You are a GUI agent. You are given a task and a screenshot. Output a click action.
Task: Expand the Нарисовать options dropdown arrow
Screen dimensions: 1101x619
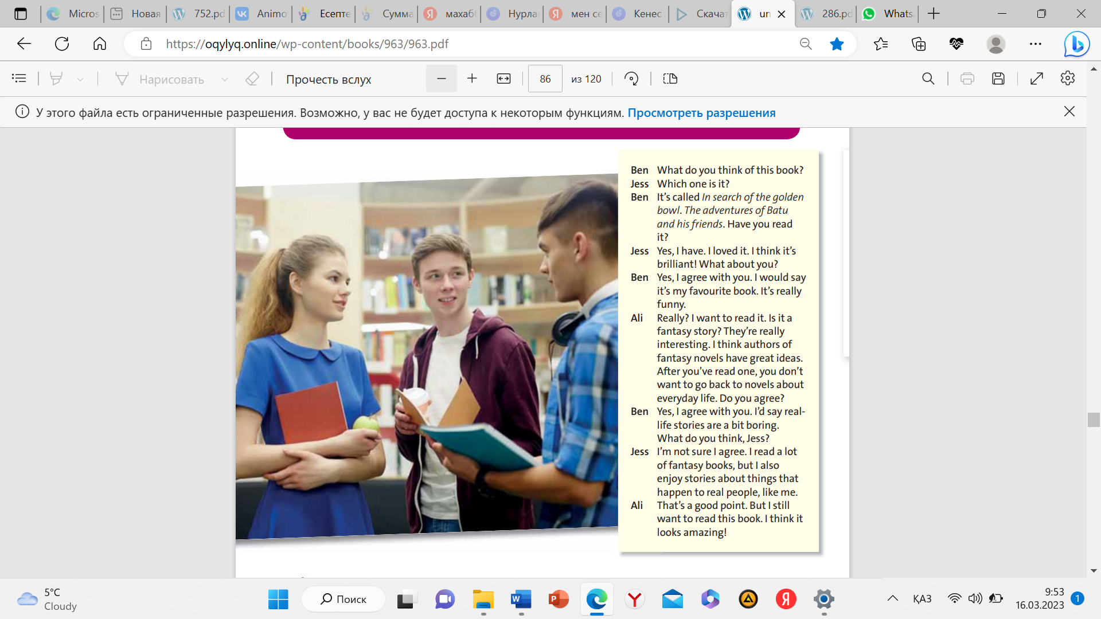coord(225,79)
